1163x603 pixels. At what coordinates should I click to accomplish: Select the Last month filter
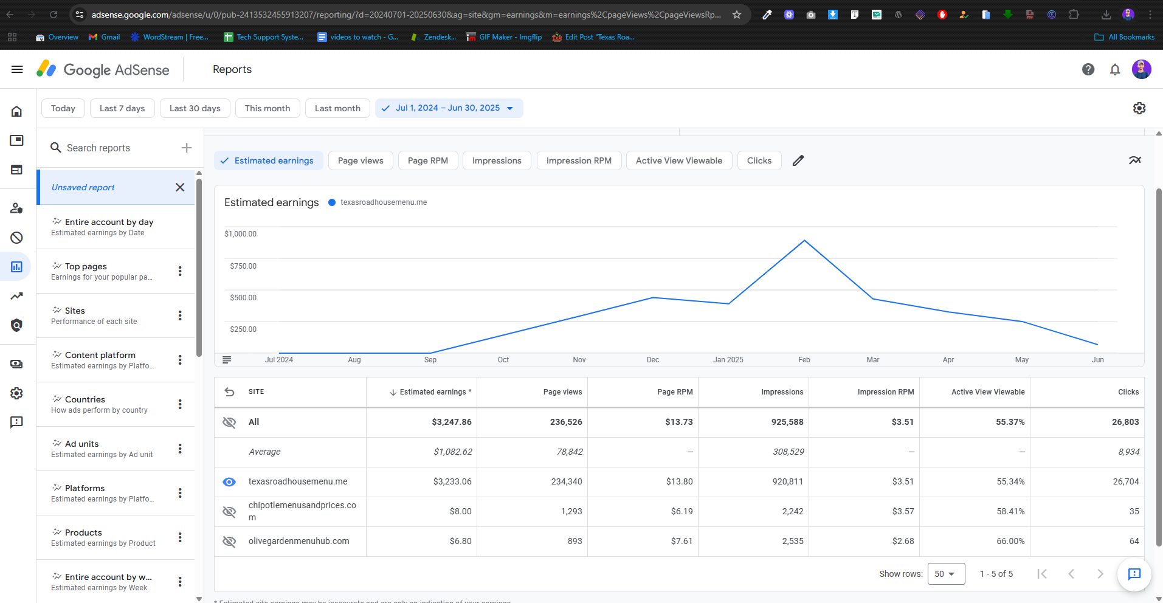pos(337,108)
